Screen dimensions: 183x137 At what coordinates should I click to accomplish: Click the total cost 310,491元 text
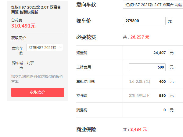tap(23, 26)
